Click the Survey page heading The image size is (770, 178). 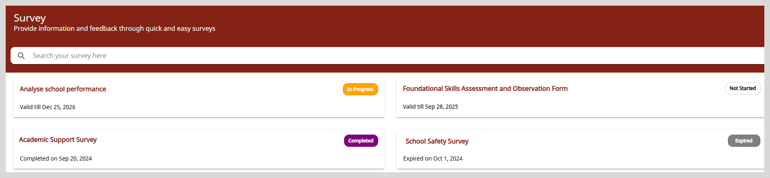[x=30, y=18]
